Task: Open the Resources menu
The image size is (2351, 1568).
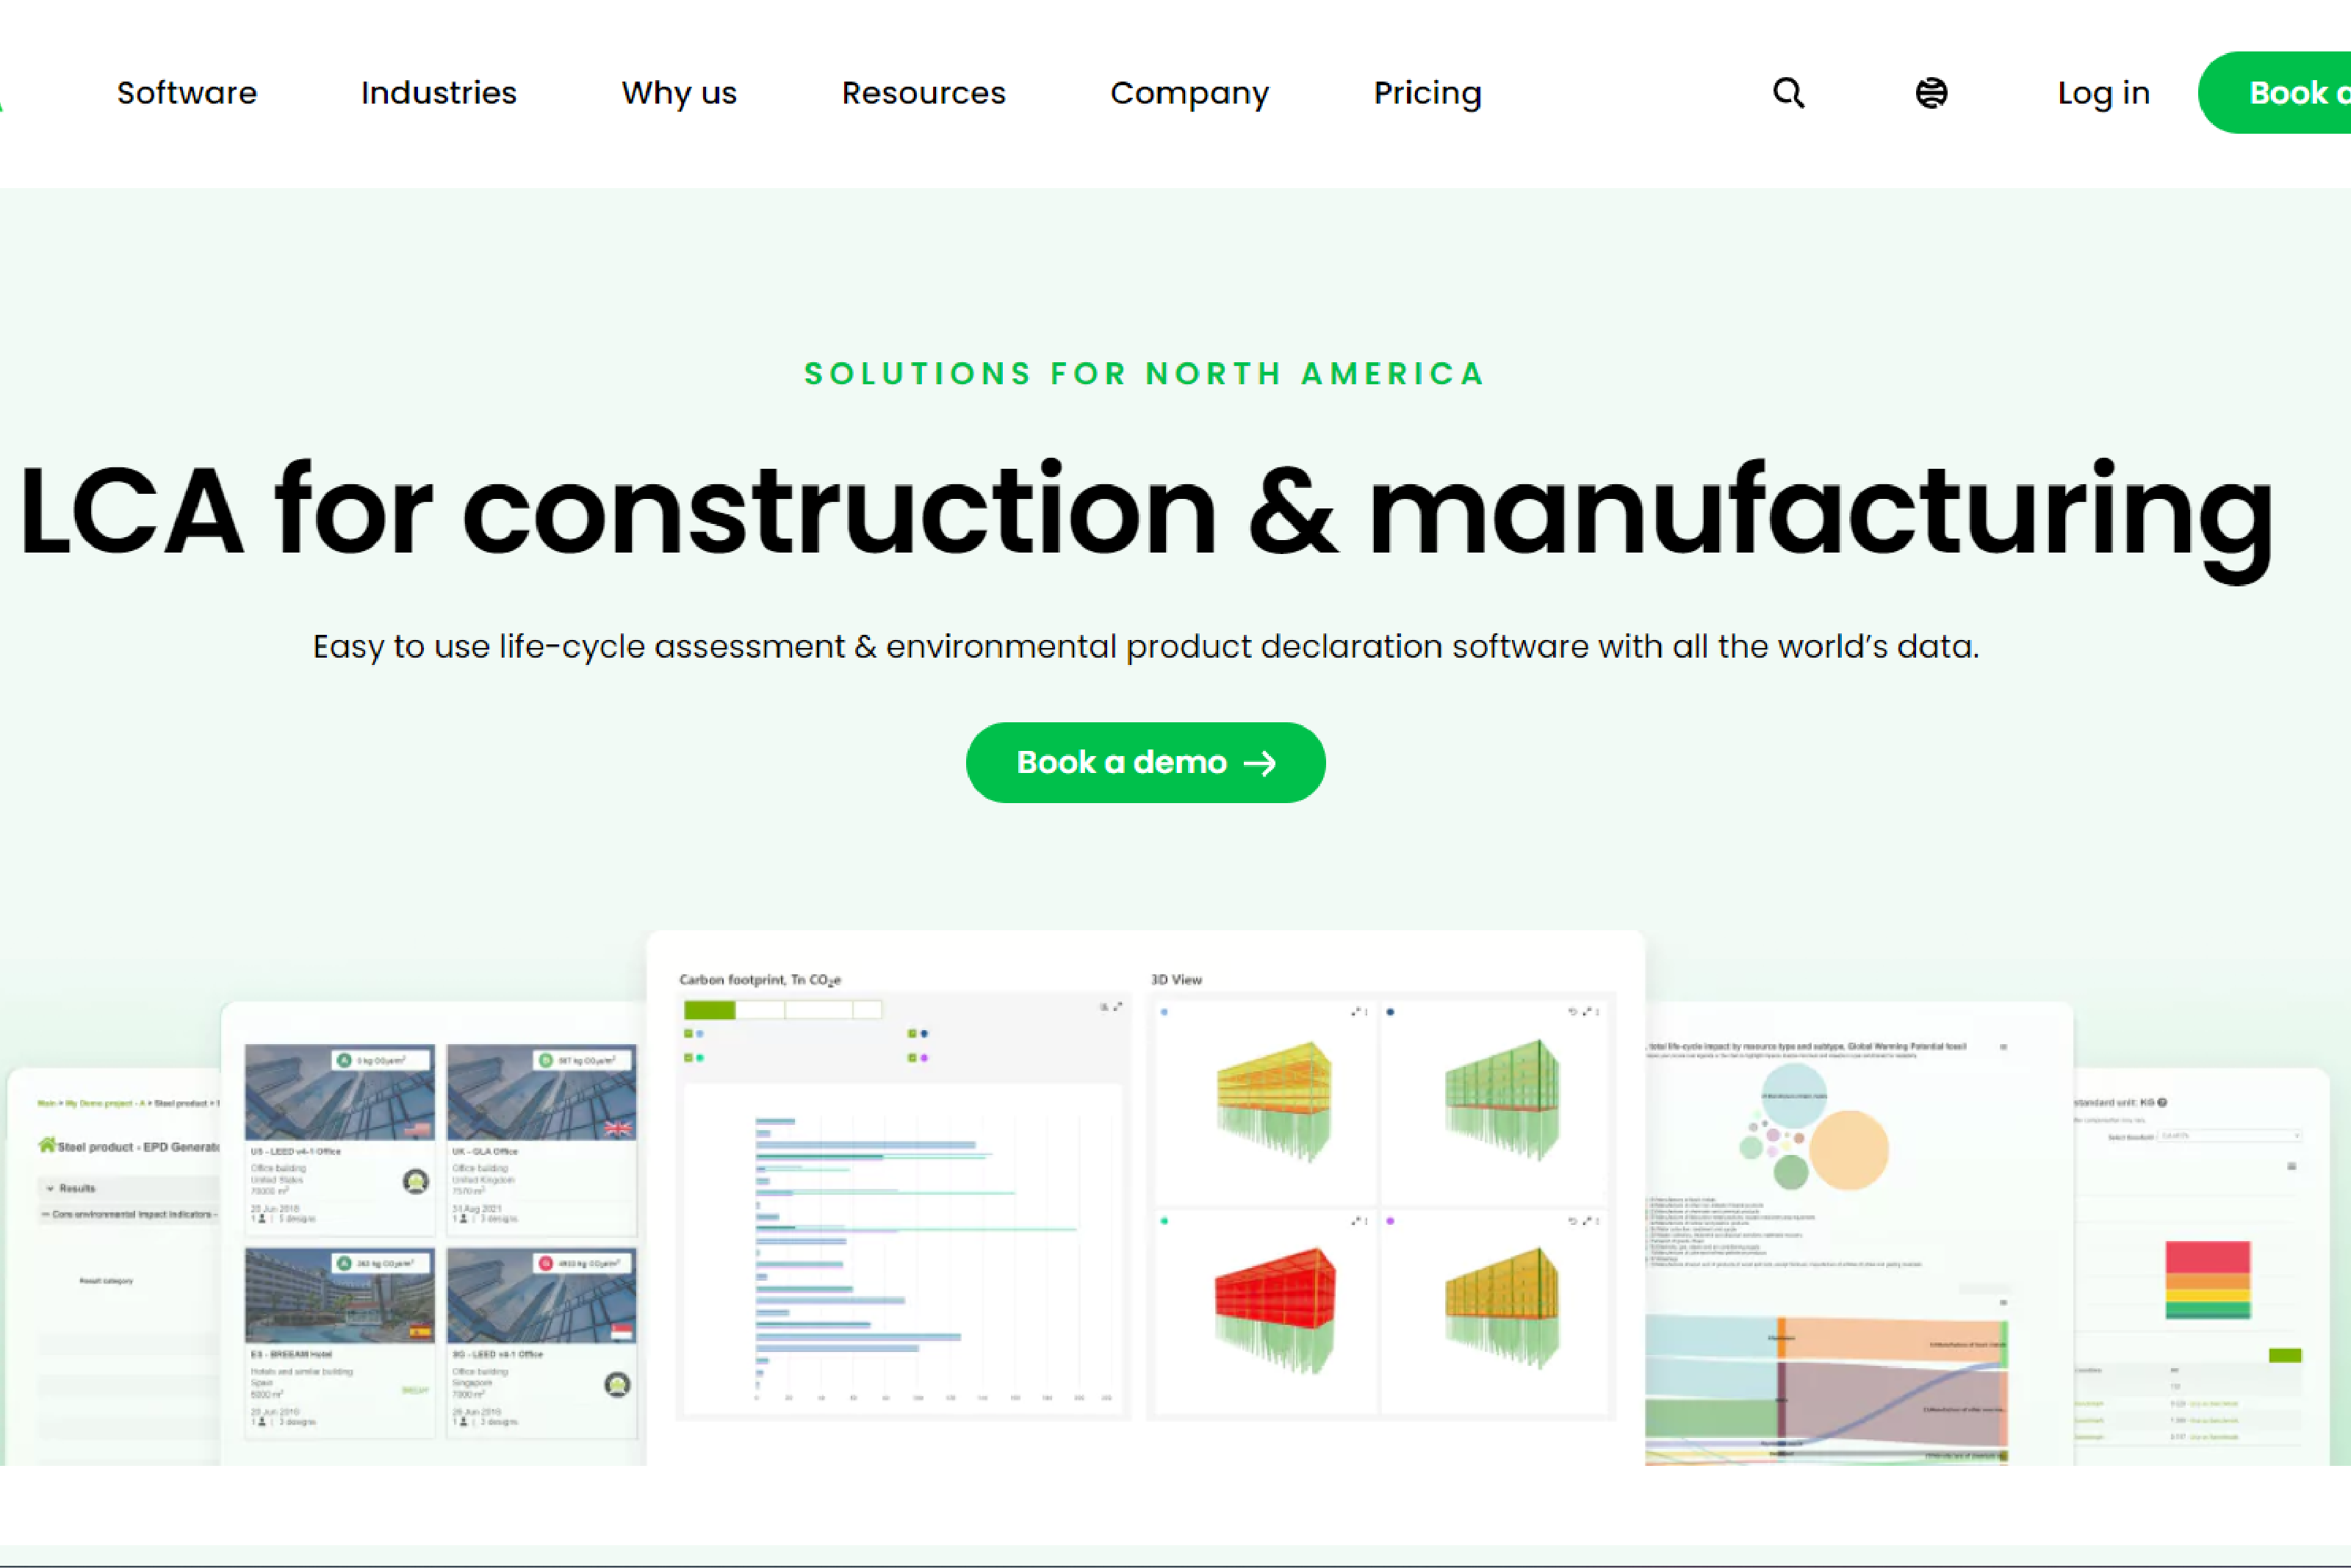Action: pos(924,93)
